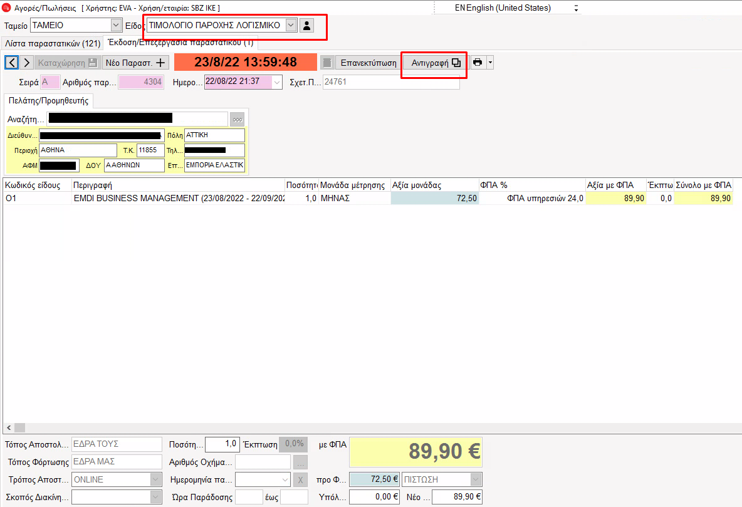This screenshot has height=507, width=742.
Task: Click the Τόπος Φόρτωσης field ΕΔΡΑ ΜΑΣ
Action: tap(117, 461)
